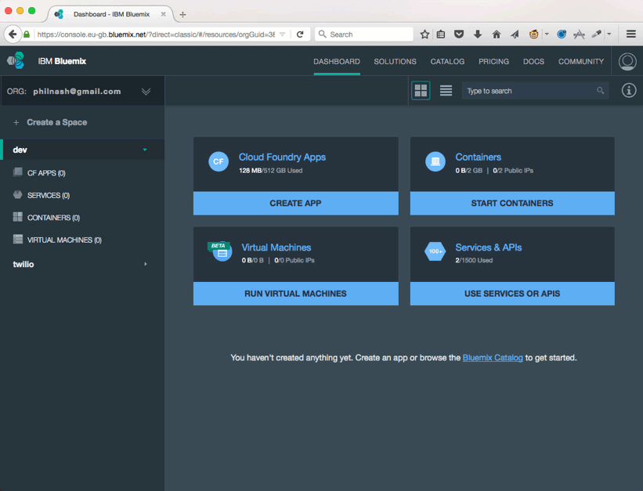This screenshot has width=643, height=491.
Task: Select SERVICES (0) in the sidebar
Action: pyautogui.click(x=49, y=195)
